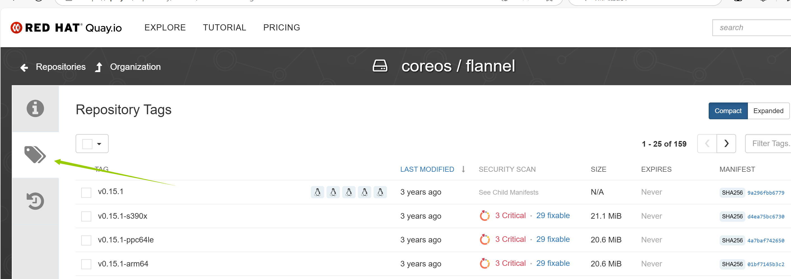Check the box for tag v0.15.1-s390x
The height and width of the screenshot is (279, 791).
(x=86, y=216)
